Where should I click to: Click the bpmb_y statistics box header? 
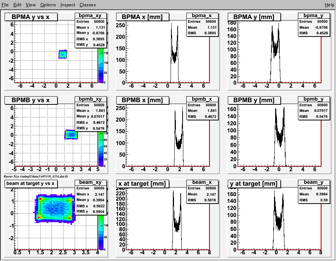[314, 99]
